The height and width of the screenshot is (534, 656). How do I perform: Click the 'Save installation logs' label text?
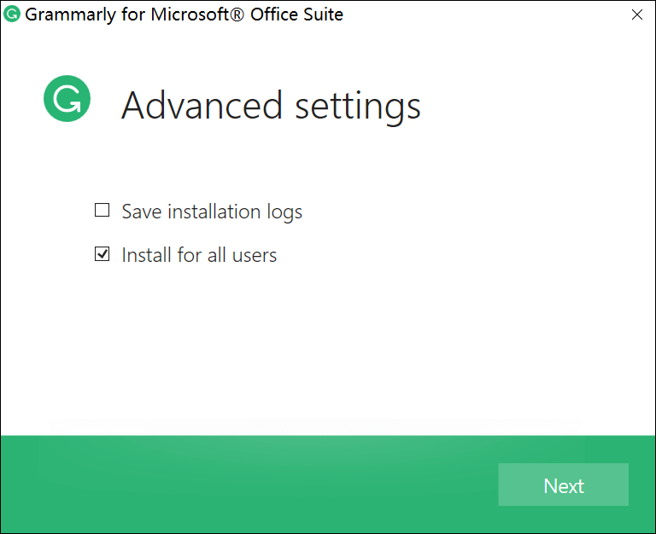click(x=212, y=212)
